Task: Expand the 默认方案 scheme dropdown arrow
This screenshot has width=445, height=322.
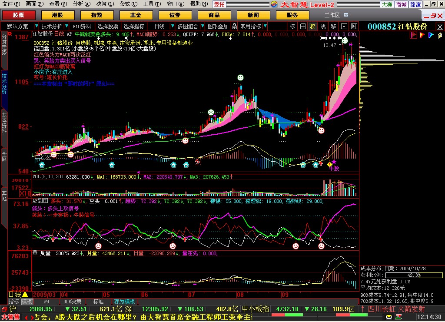Action: [36, 26]
